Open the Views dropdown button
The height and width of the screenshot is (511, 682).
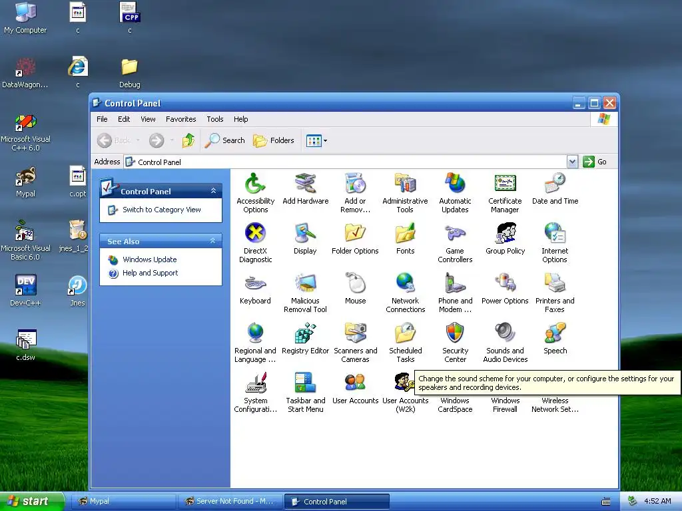coord(316,140)
